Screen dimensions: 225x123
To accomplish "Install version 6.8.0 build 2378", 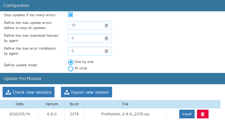I will [187, 114].
